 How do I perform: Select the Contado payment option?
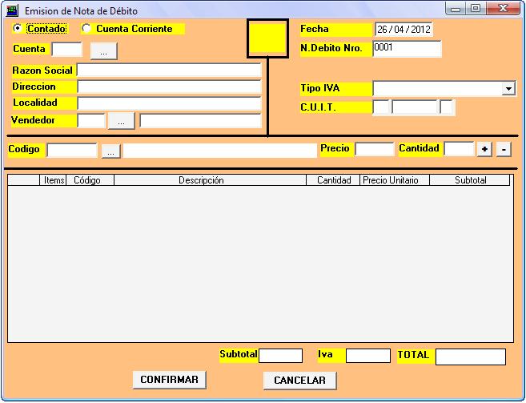coord(18,28)
